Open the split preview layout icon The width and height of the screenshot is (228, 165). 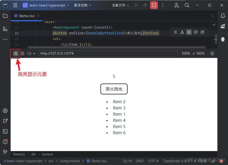tap(23, 54)
